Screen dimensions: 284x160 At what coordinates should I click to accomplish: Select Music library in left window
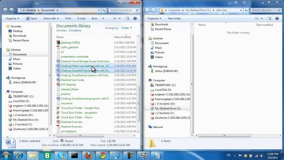[16, 59]
